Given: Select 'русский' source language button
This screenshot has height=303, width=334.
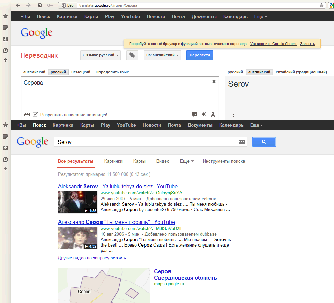Looking at the screenshot, I should 58,72.
